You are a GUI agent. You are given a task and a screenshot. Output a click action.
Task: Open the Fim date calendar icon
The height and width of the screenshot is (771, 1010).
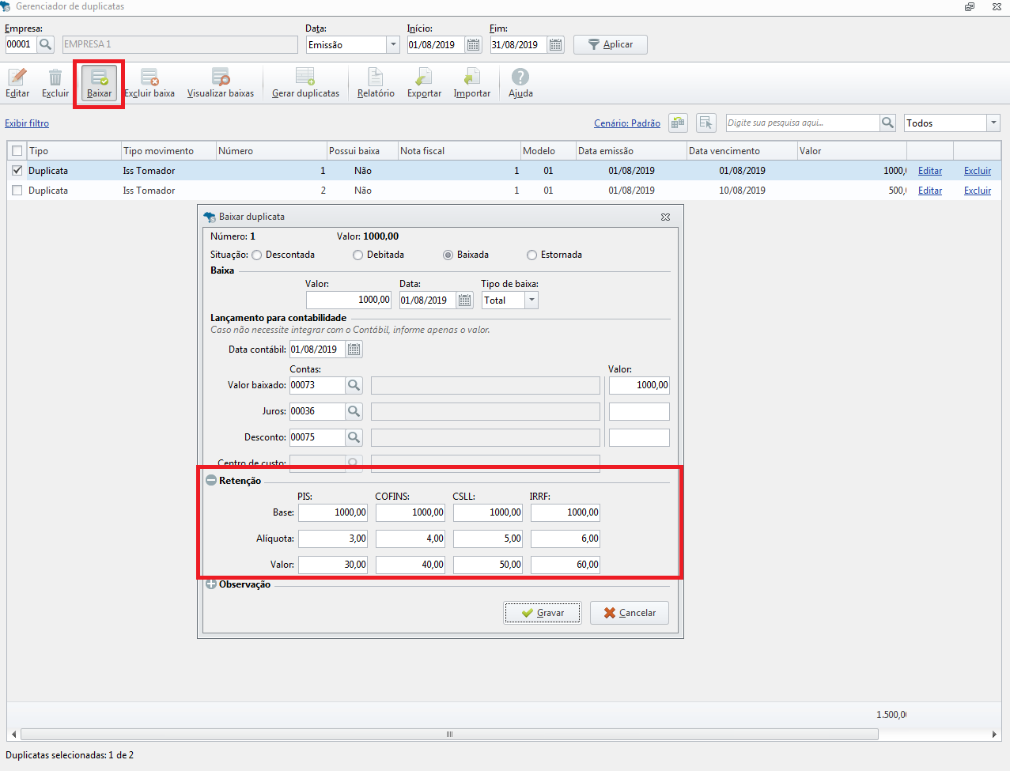click(556, 45)
